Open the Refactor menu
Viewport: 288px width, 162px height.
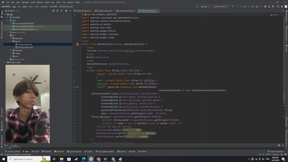[x=40, y=2]
